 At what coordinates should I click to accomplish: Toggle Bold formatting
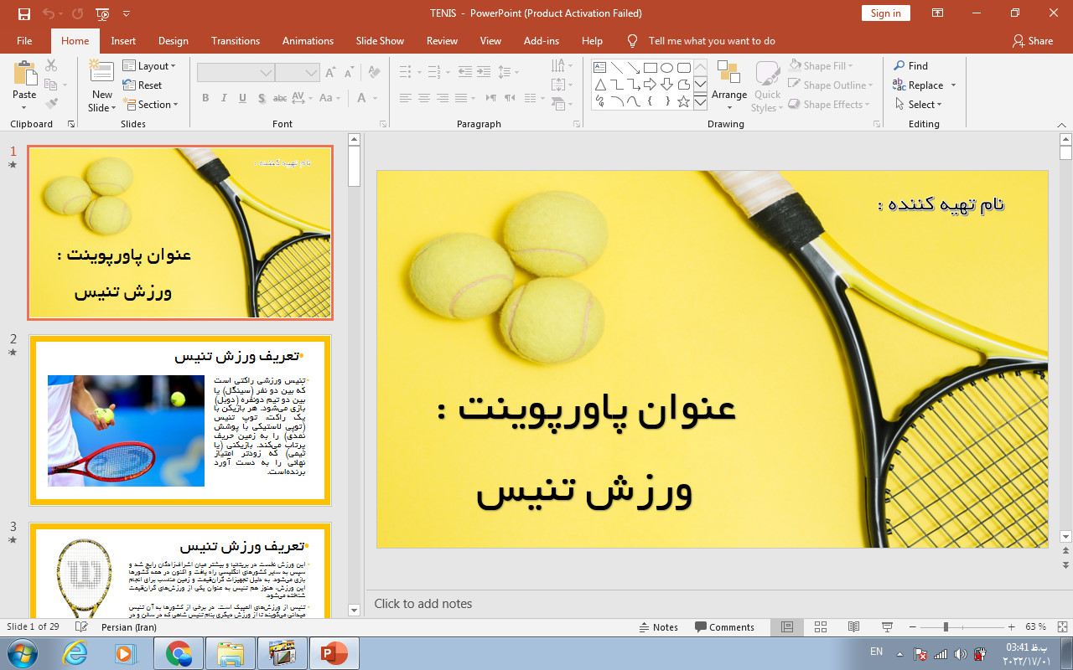205,98
